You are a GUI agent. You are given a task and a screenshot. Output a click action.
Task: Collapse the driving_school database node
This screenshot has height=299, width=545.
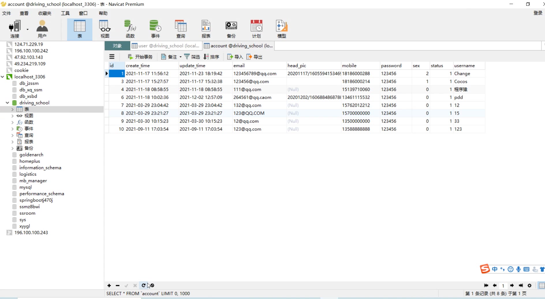8,103
